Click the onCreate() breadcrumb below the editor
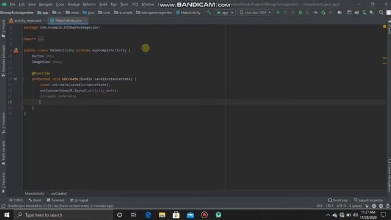Viewport: 391px width, 220px height. click(x=59, y=194)
